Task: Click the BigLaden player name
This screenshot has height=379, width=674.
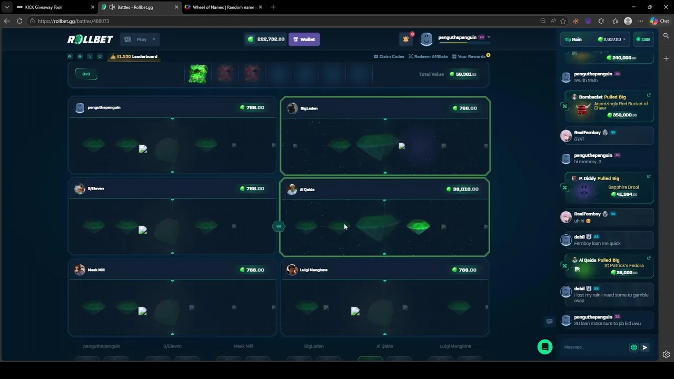Action: [x=309, y=108]
